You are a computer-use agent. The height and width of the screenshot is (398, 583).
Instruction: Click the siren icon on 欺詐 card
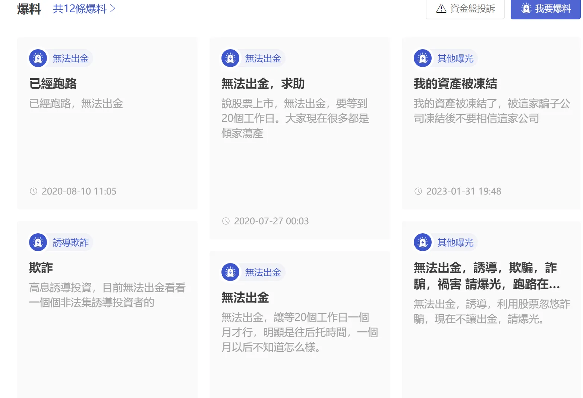click(38, 243)
